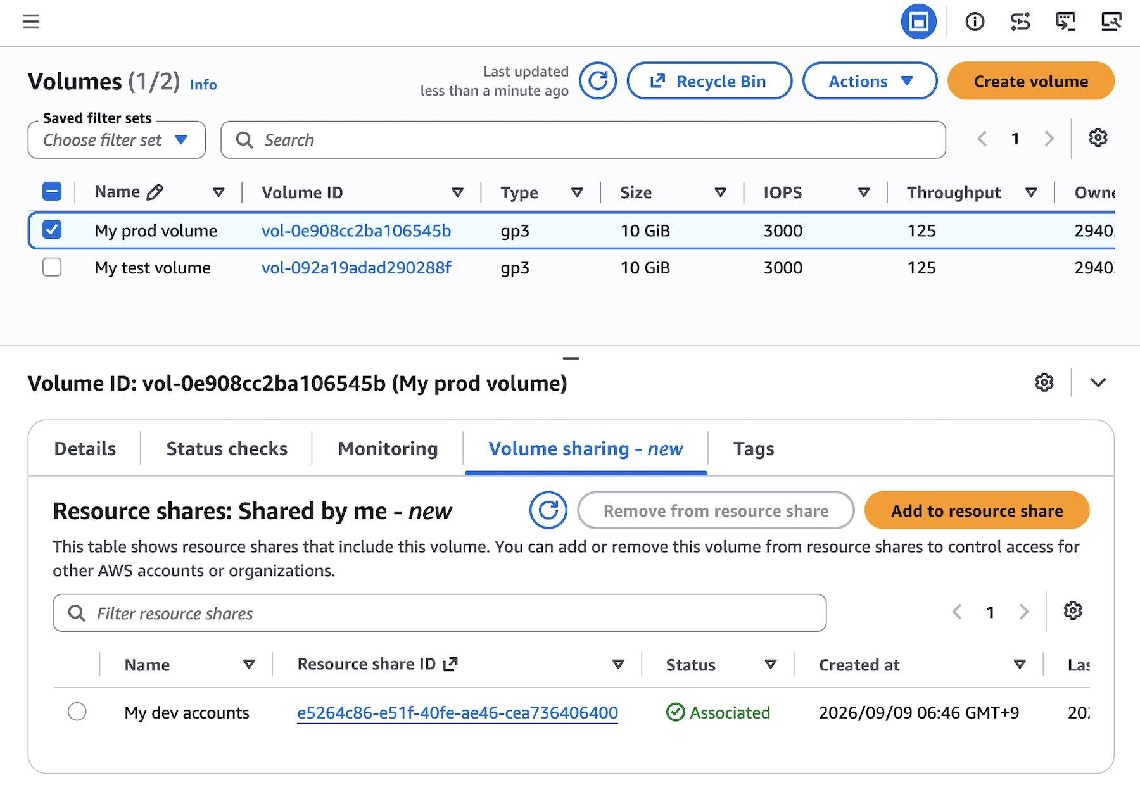Open the hamburger navigation menu
Viewport: 1140px width, 792px height.
(31, 22)
